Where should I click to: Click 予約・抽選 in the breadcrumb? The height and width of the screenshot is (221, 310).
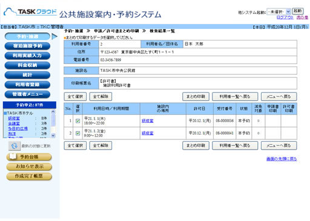(x=74, y=31)
